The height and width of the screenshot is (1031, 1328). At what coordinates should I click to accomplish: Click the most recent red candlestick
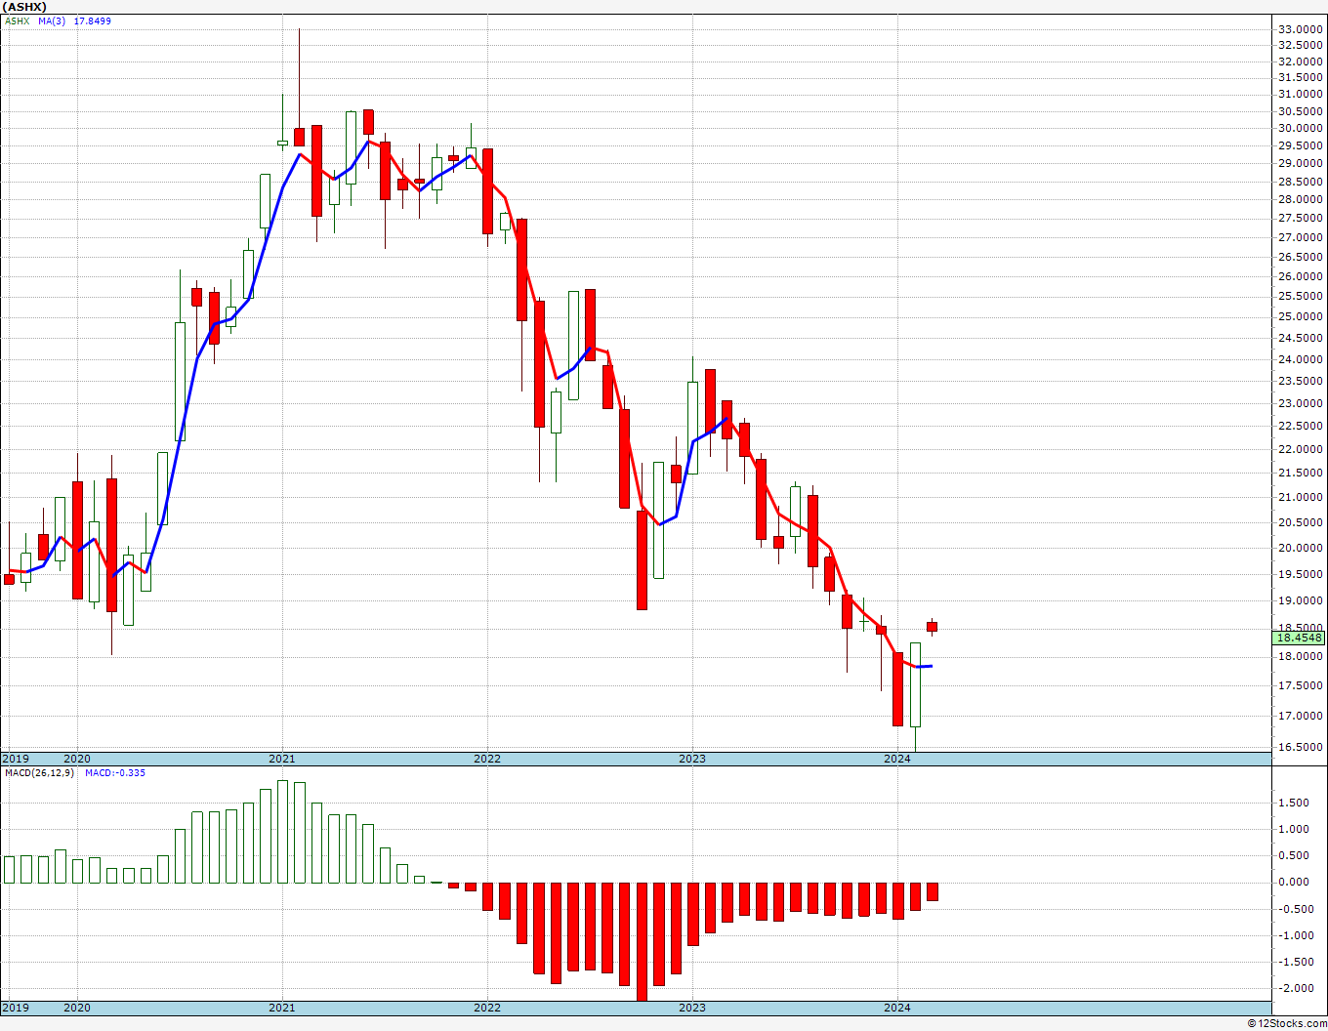point(933,627)
